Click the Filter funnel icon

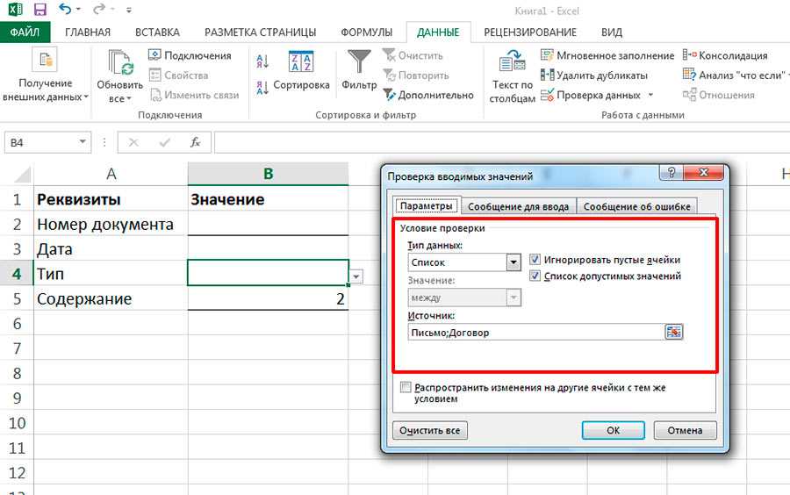tap(359, 63)
